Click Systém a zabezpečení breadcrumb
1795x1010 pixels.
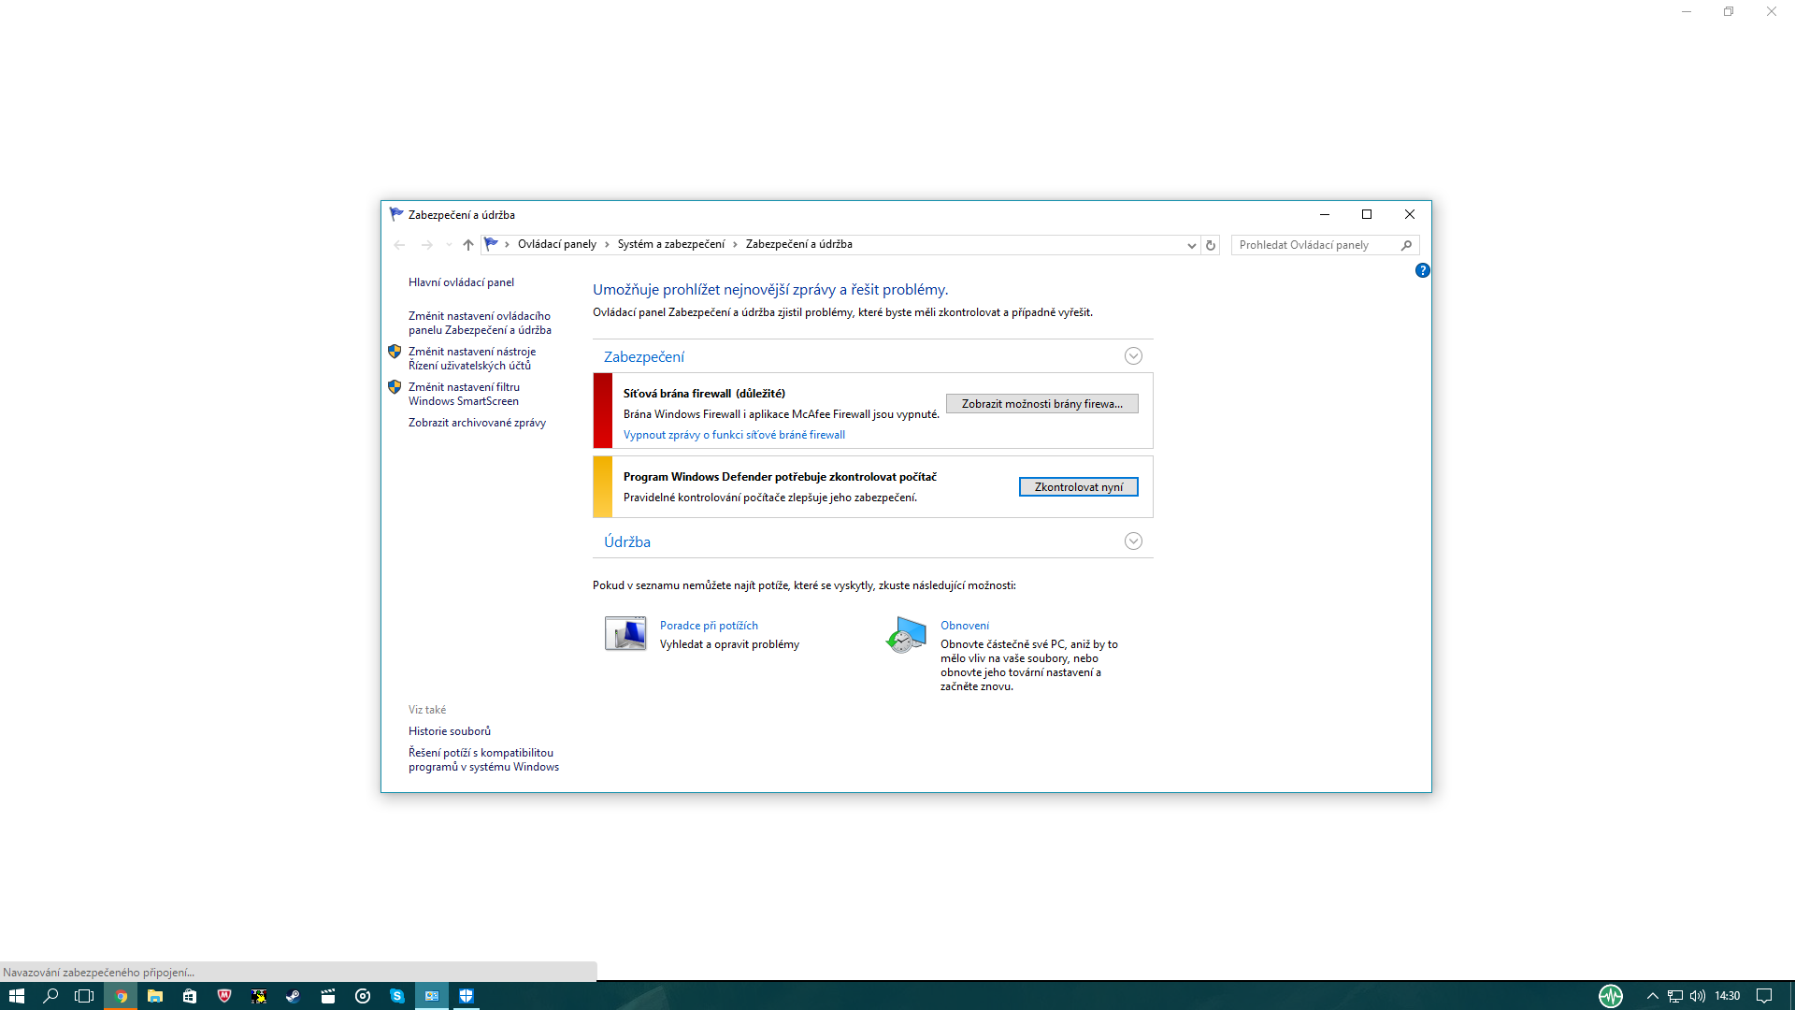[x=670, y=244]
